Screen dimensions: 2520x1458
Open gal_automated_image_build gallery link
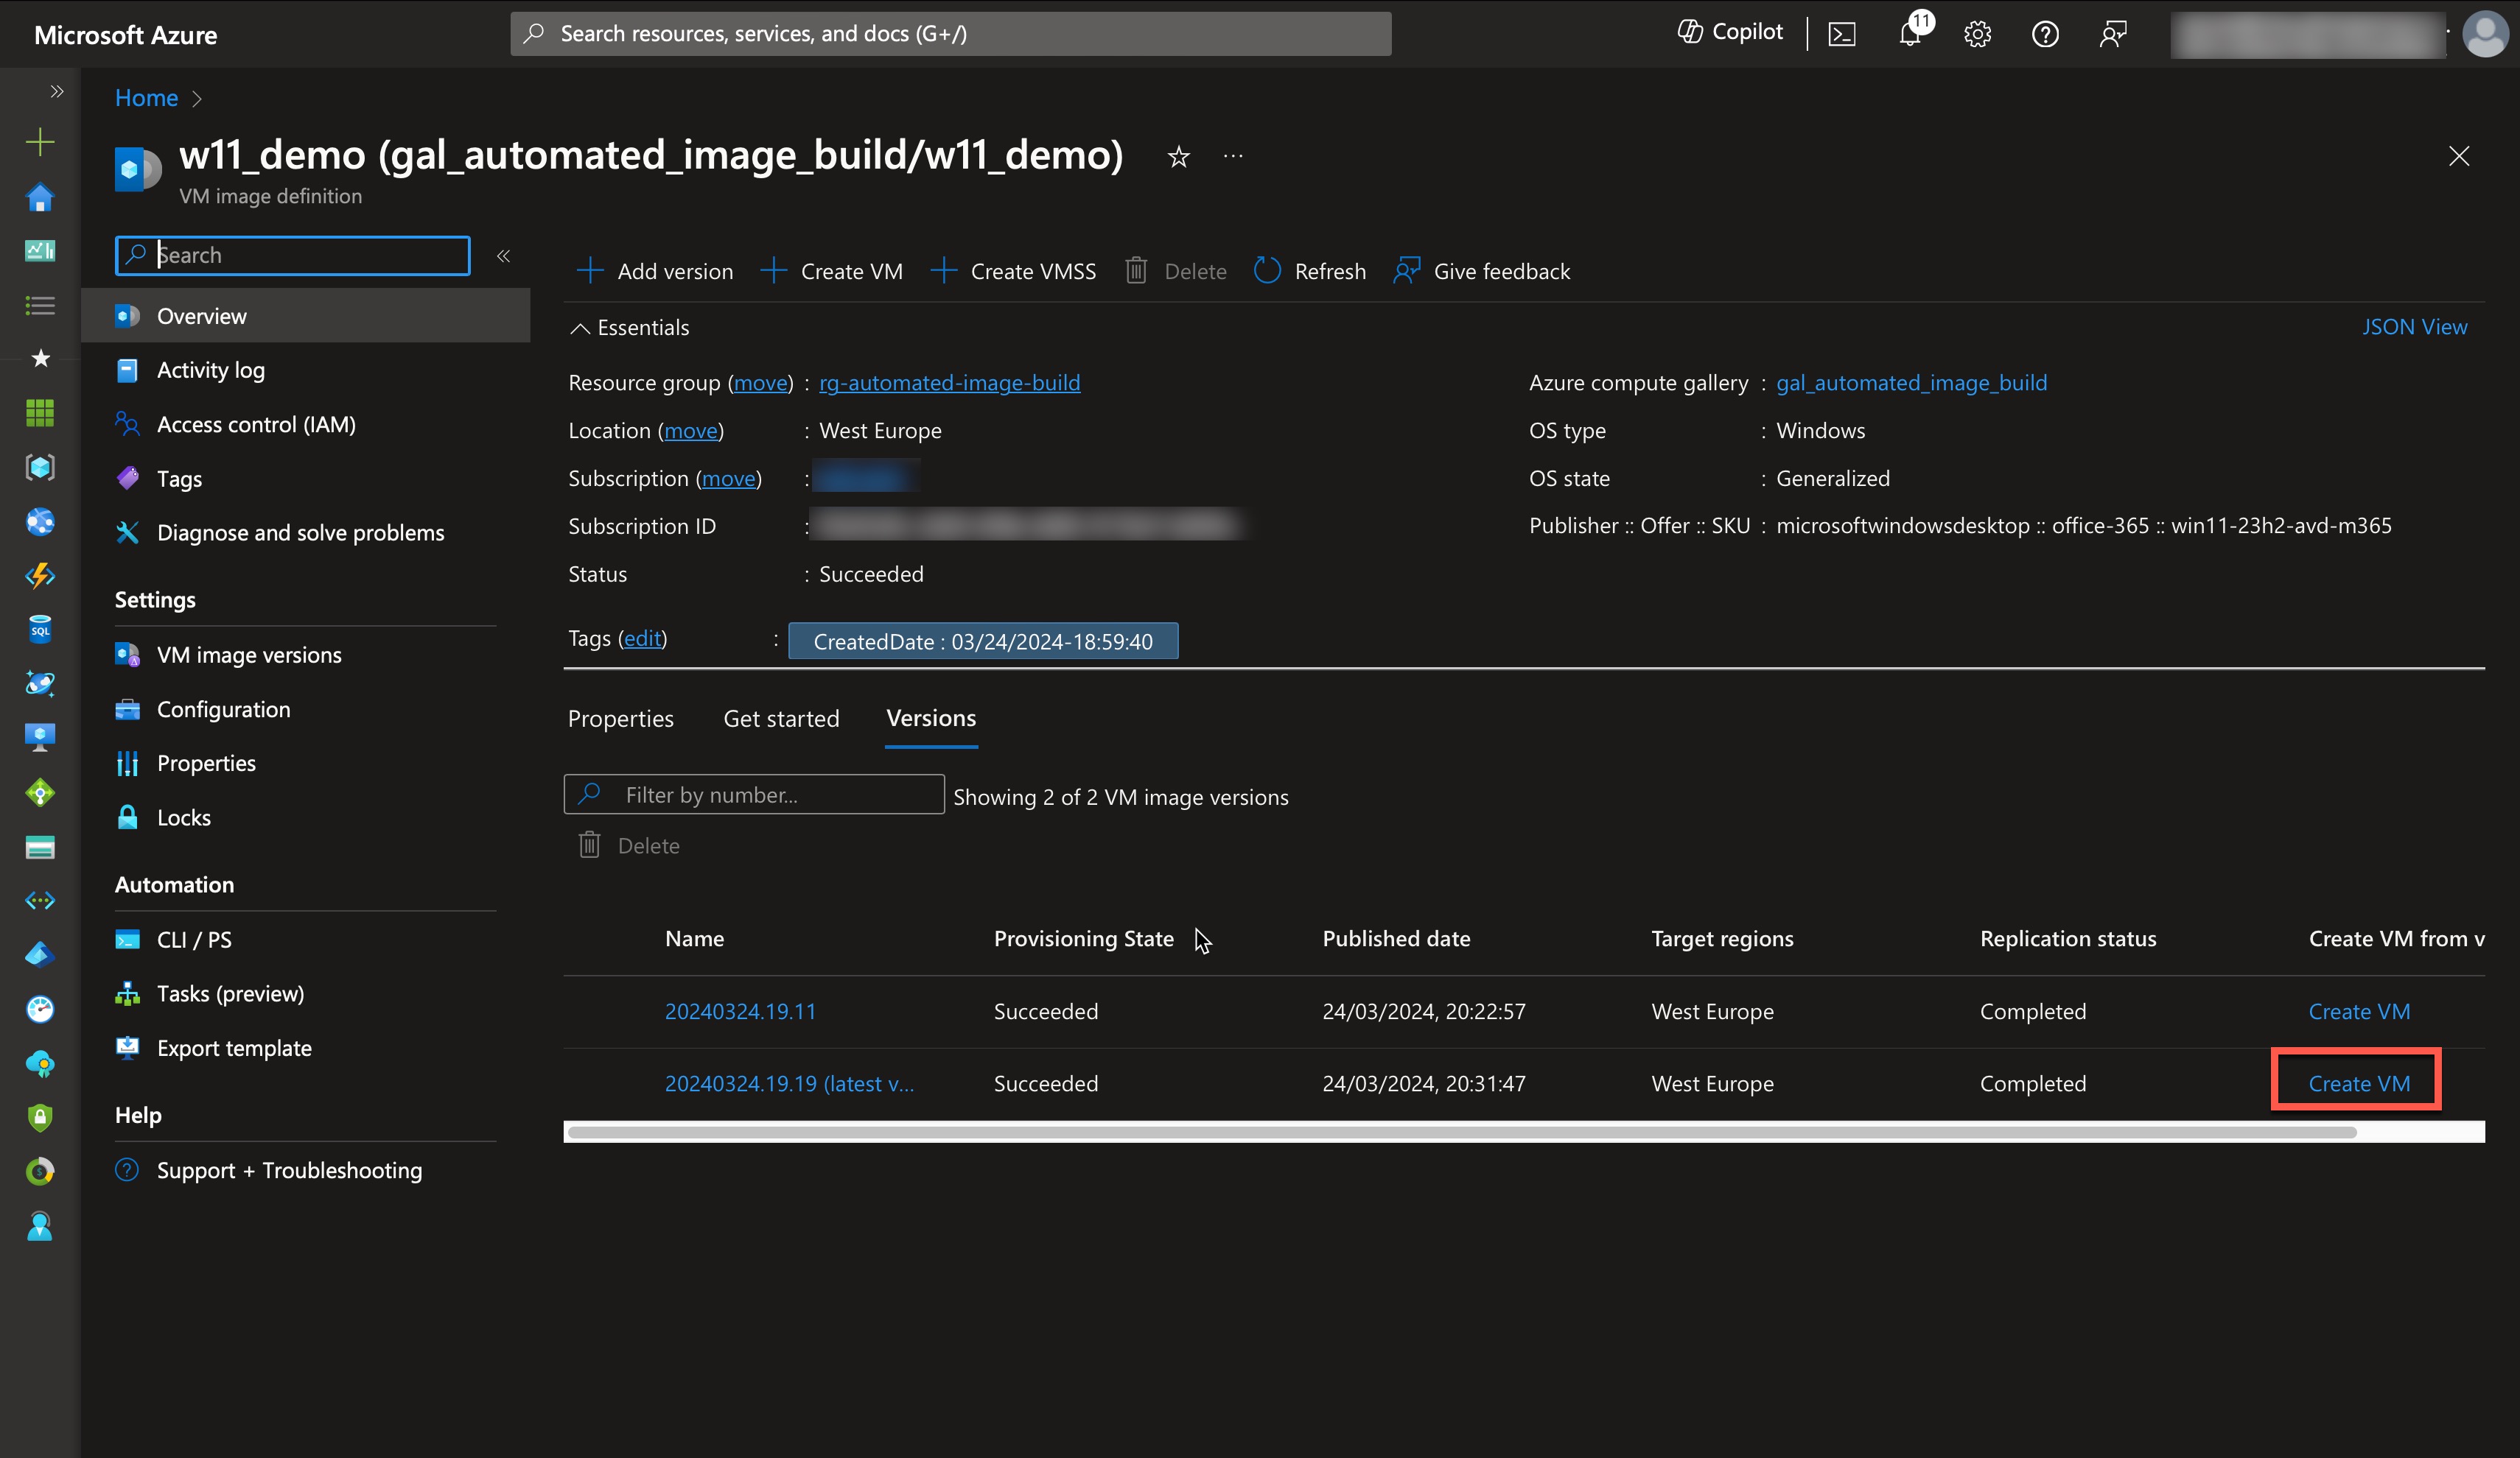click(1911, 383)
